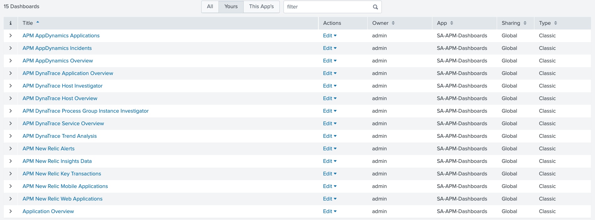The width and height of the screenshot is (595, 220).
Task: Open APM DynaTrace Host Overview dashboard
Action: click(60, 98)
